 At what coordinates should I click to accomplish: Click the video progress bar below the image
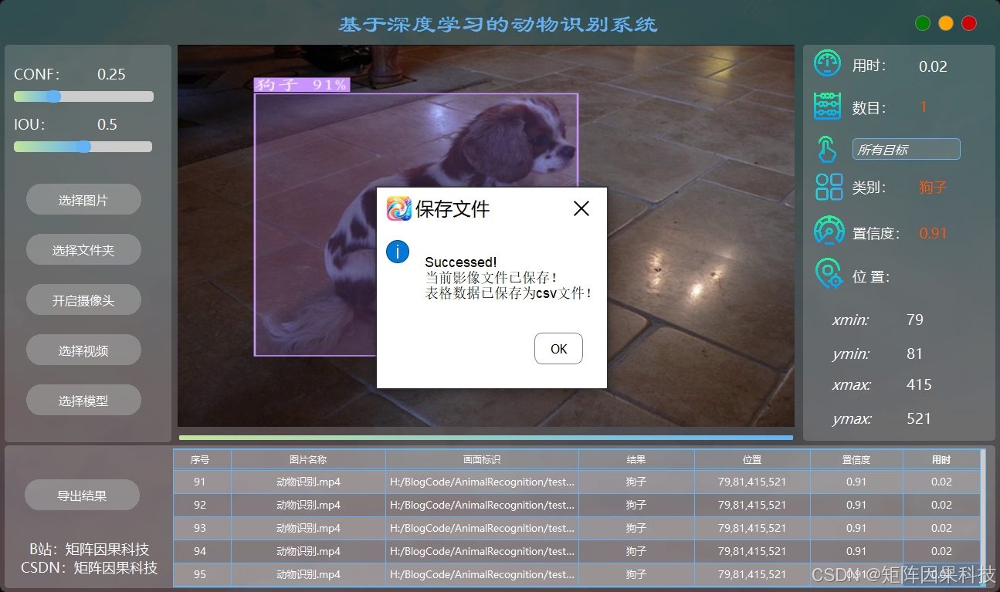486,438
